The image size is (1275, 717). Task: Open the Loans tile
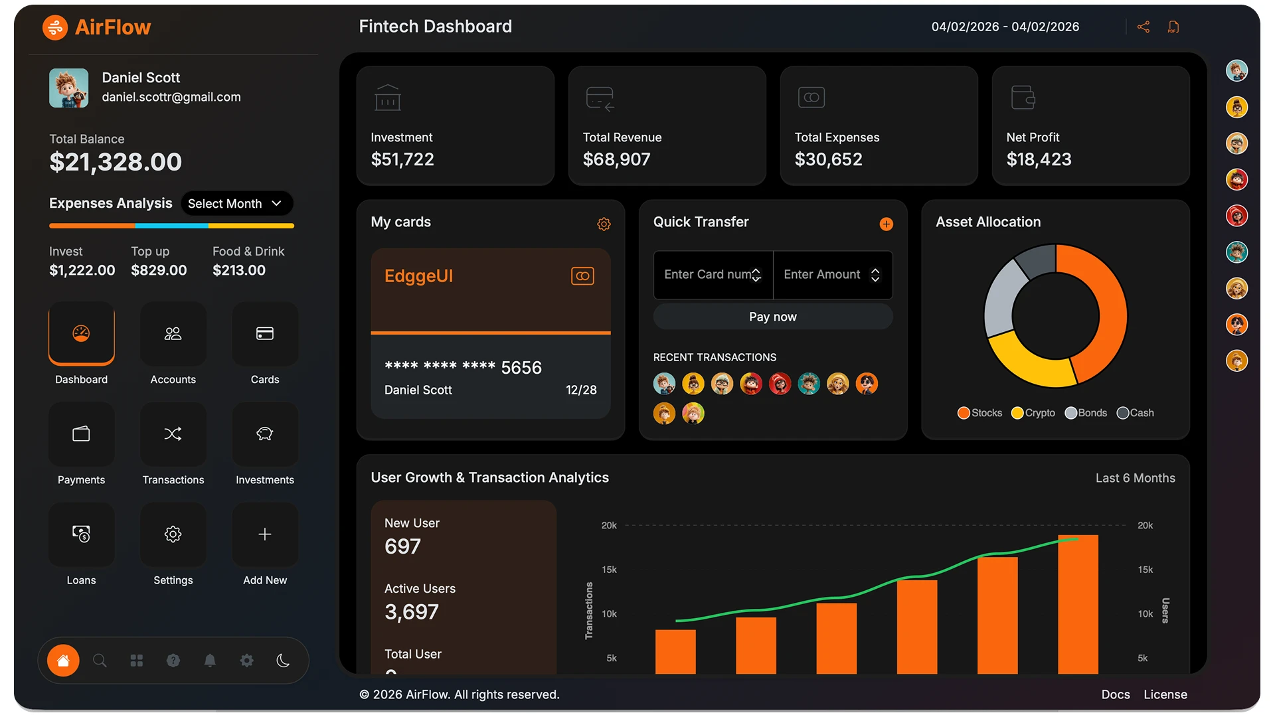pyautogui.click(x=81, y=534)
